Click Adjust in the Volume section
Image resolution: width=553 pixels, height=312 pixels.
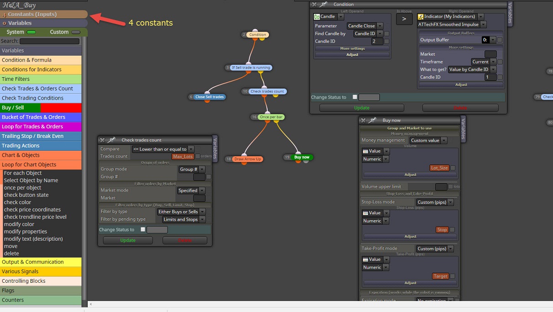410,175
